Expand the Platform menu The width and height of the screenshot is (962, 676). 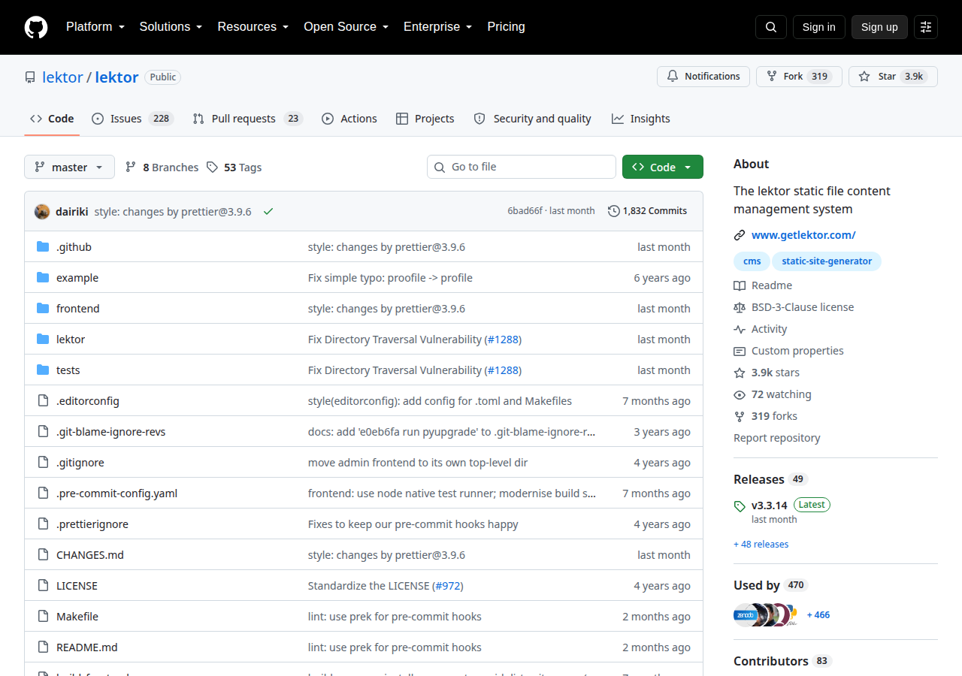coord(95,27)
